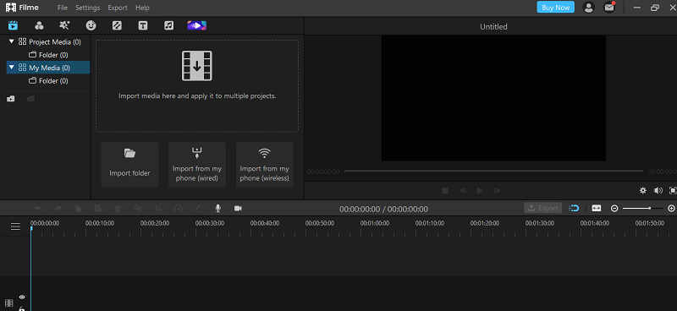Image resolution: width=677 pixels, height=311 pixels.
Task: Click the paste icon in timeline toolbar
Action: [98, 209]
